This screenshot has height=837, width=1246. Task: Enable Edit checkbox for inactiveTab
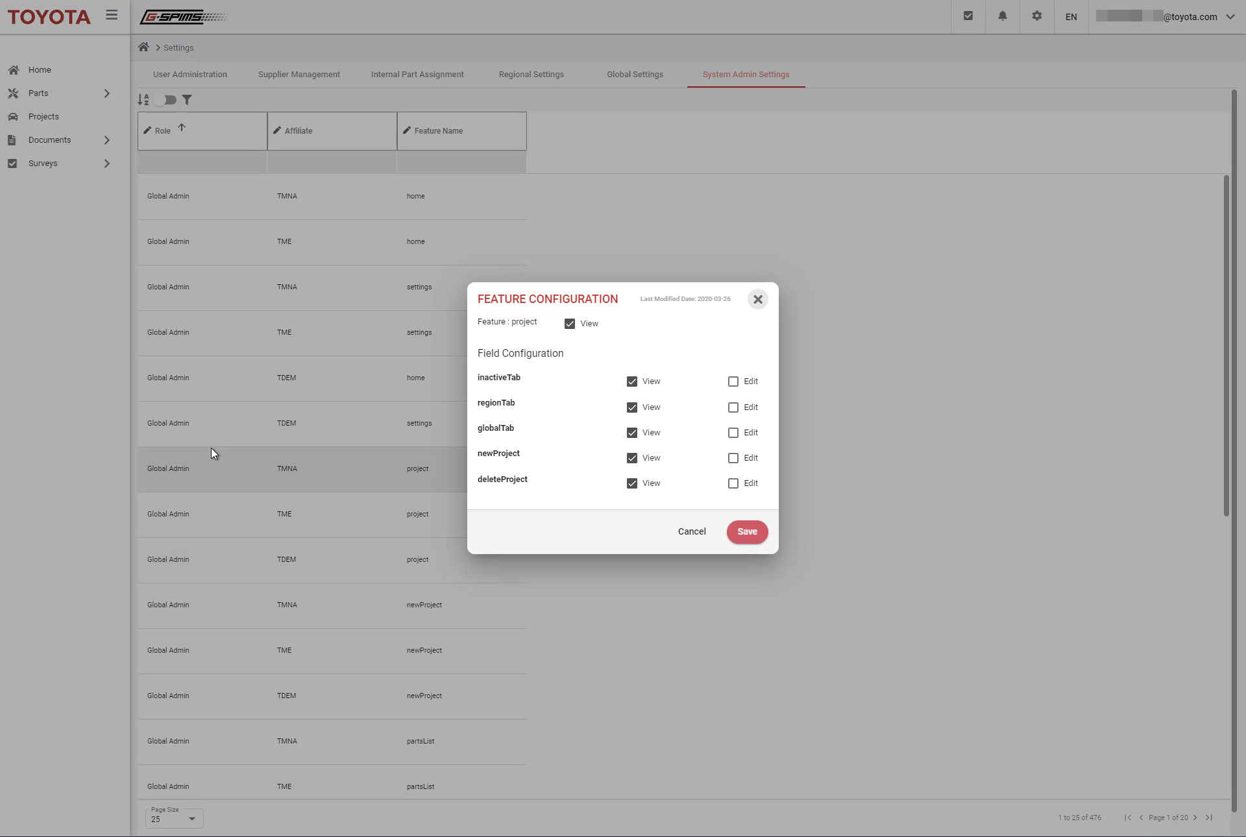(x=733, y=382)
